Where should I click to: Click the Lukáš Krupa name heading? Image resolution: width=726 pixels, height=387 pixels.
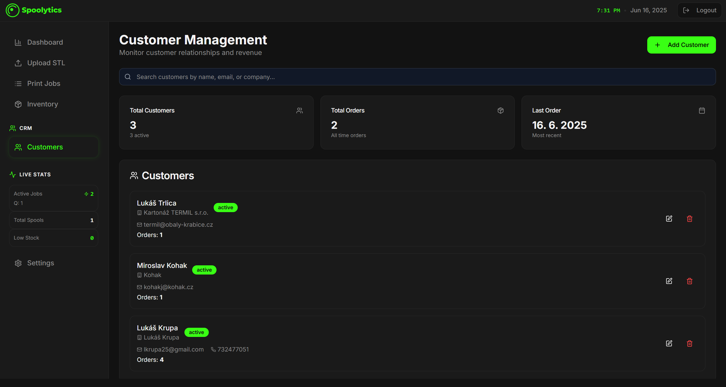[x=157, y=328]
